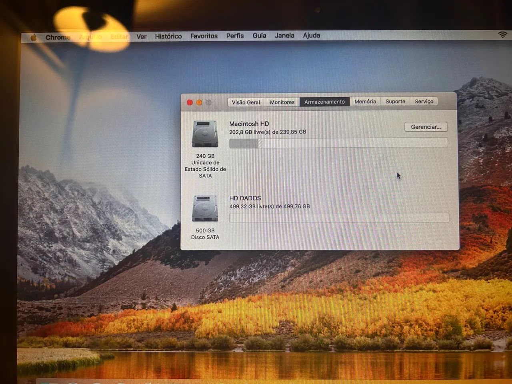Click the 500 GB Disco SATA label
The width and height of the screenshot is (512, 384).
[205, 234]
